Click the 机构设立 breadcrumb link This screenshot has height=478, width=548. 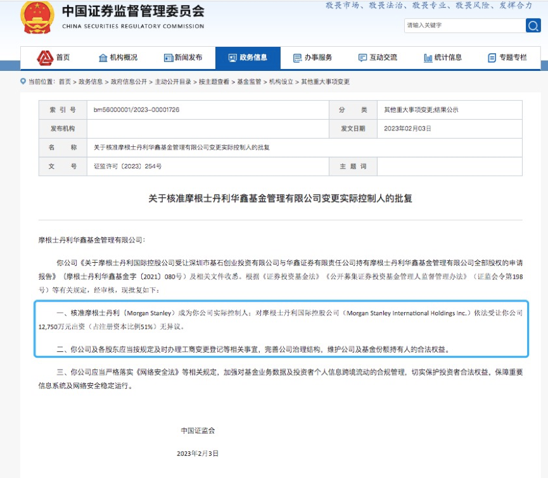[281, 82]
